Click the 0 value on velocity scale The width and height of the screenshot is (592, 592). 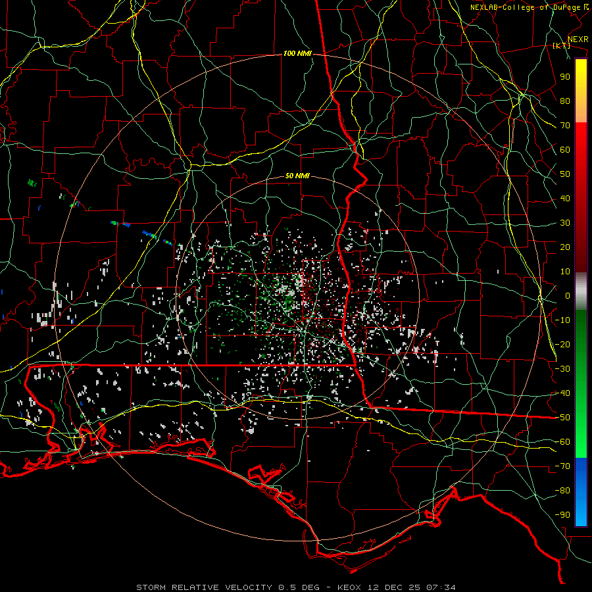pos(568,296)
